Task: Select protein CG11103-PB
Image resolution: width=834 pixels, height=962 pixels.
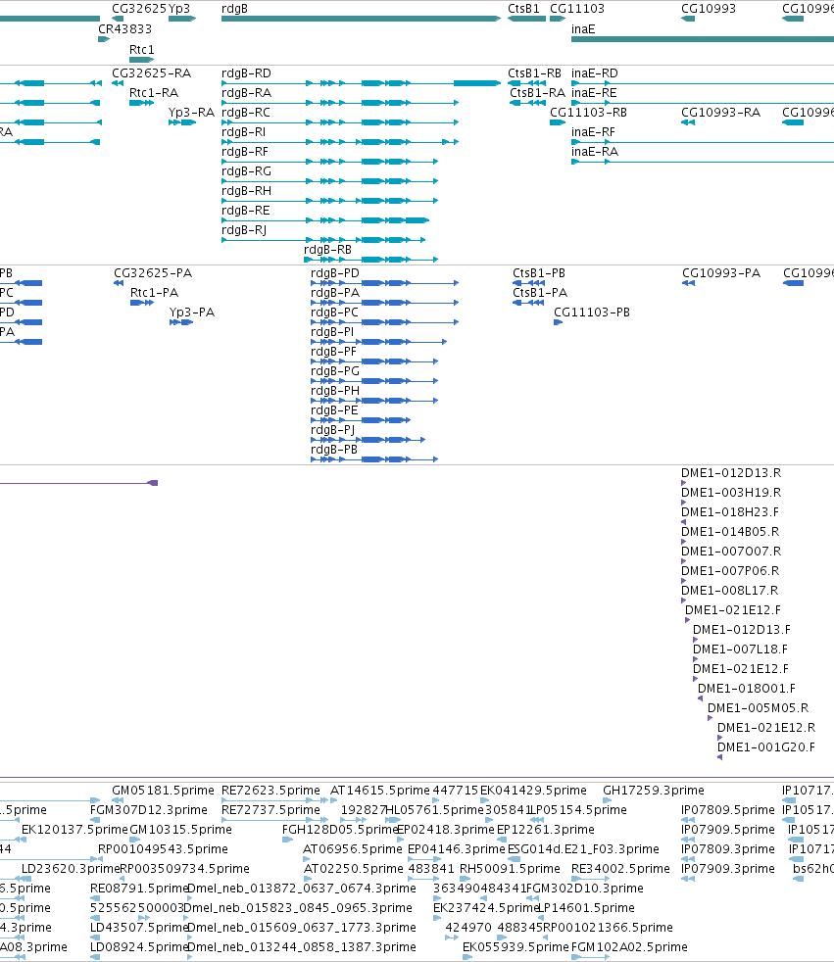Action: [558, 322]
